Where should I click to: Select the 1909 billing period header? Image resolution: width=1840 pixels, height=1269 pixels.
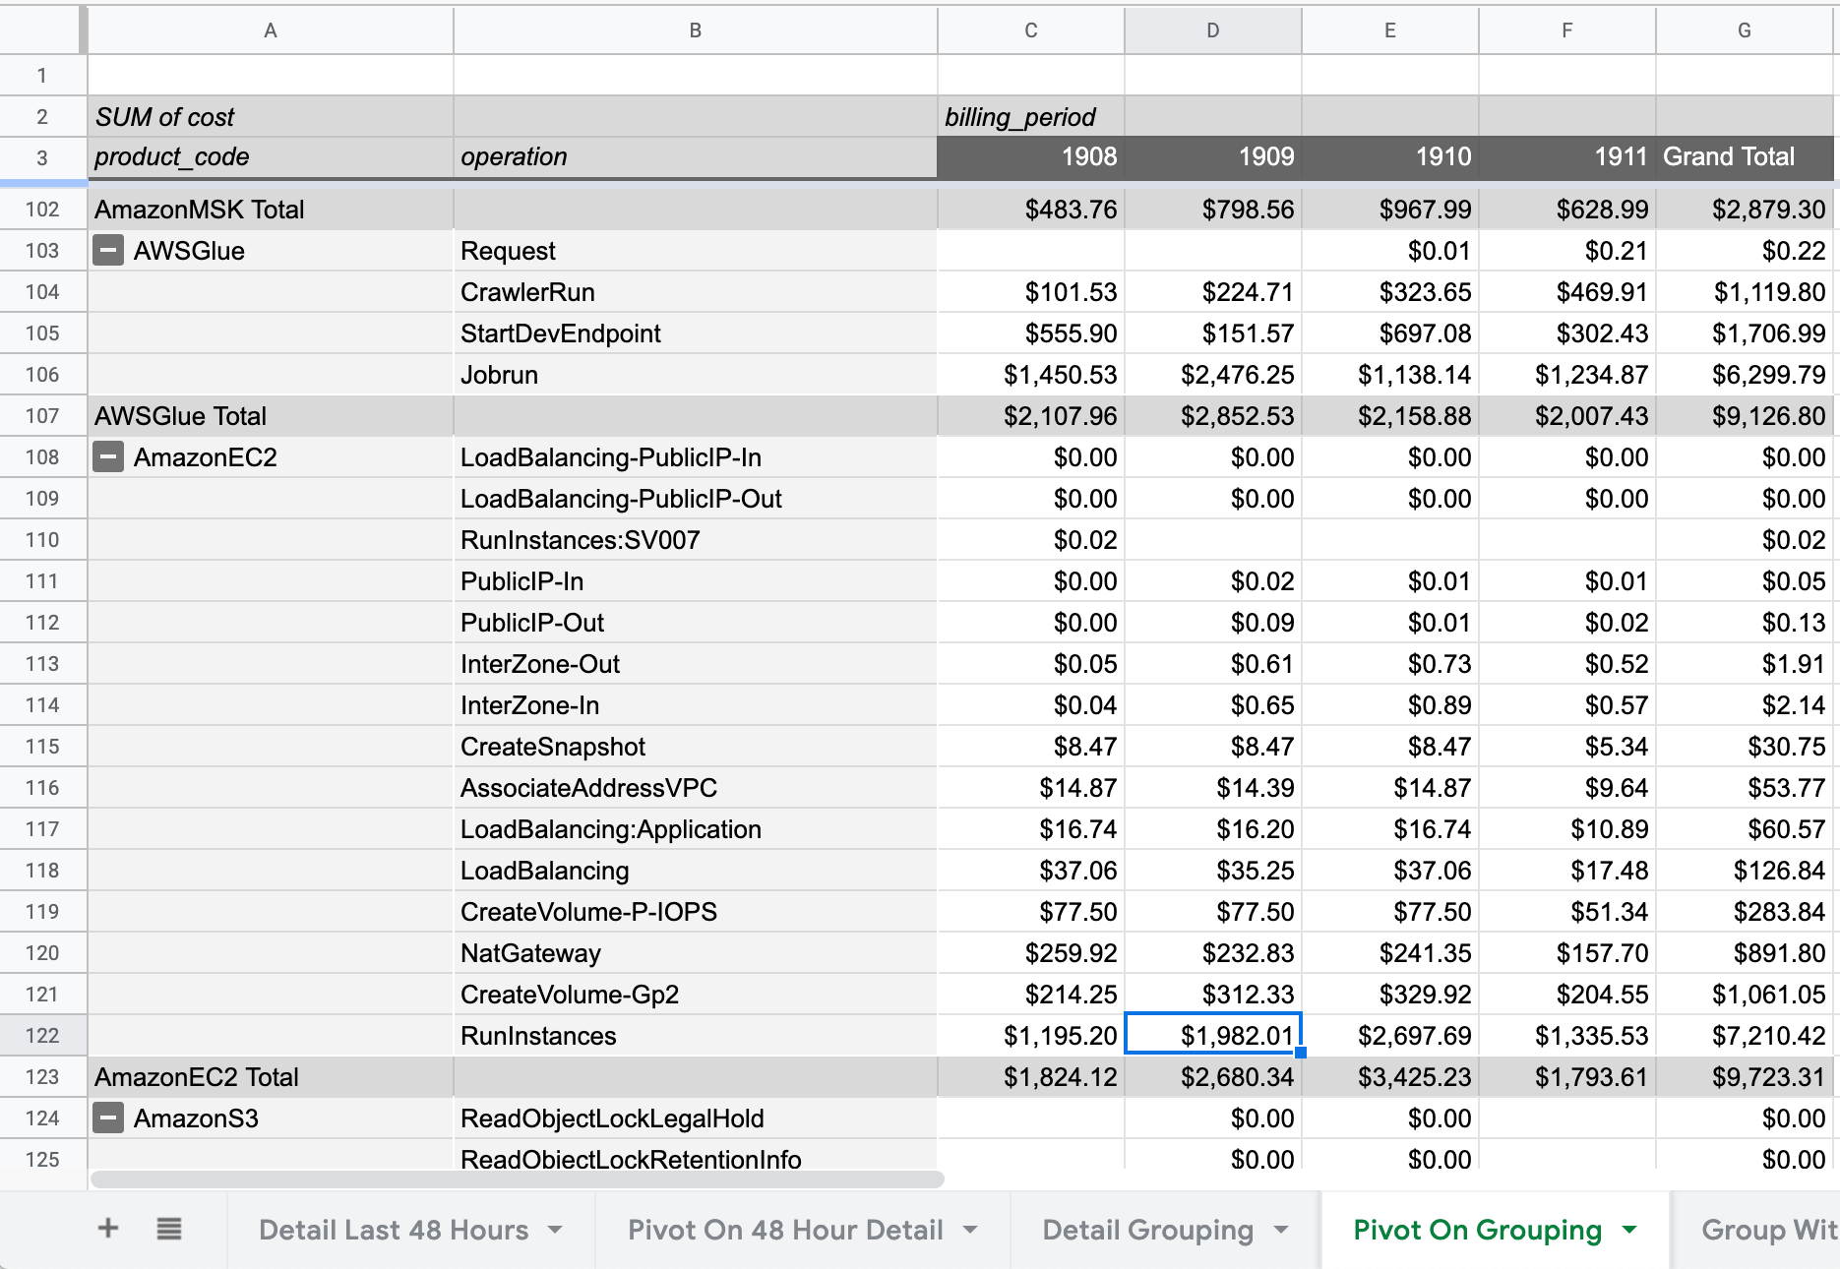point(1213,157)
